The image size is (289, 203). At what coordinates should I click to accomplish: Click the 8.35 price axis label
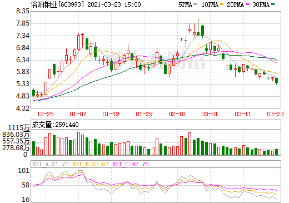coord(23,11)
